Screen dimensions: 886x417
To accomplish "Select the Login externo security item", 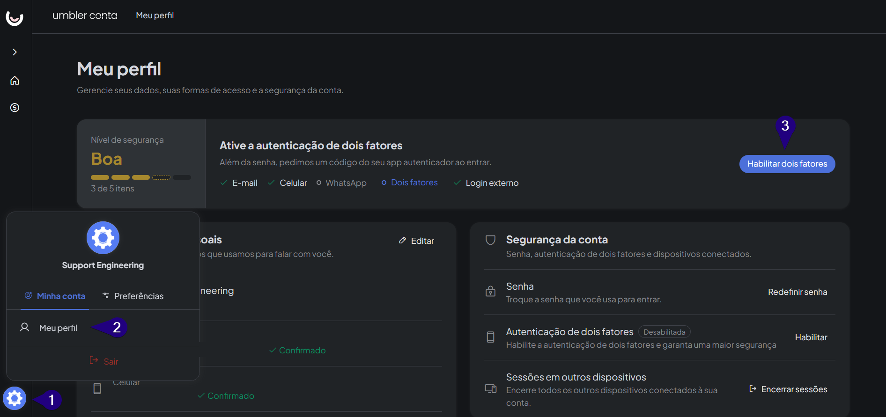I will pos(486,183).
